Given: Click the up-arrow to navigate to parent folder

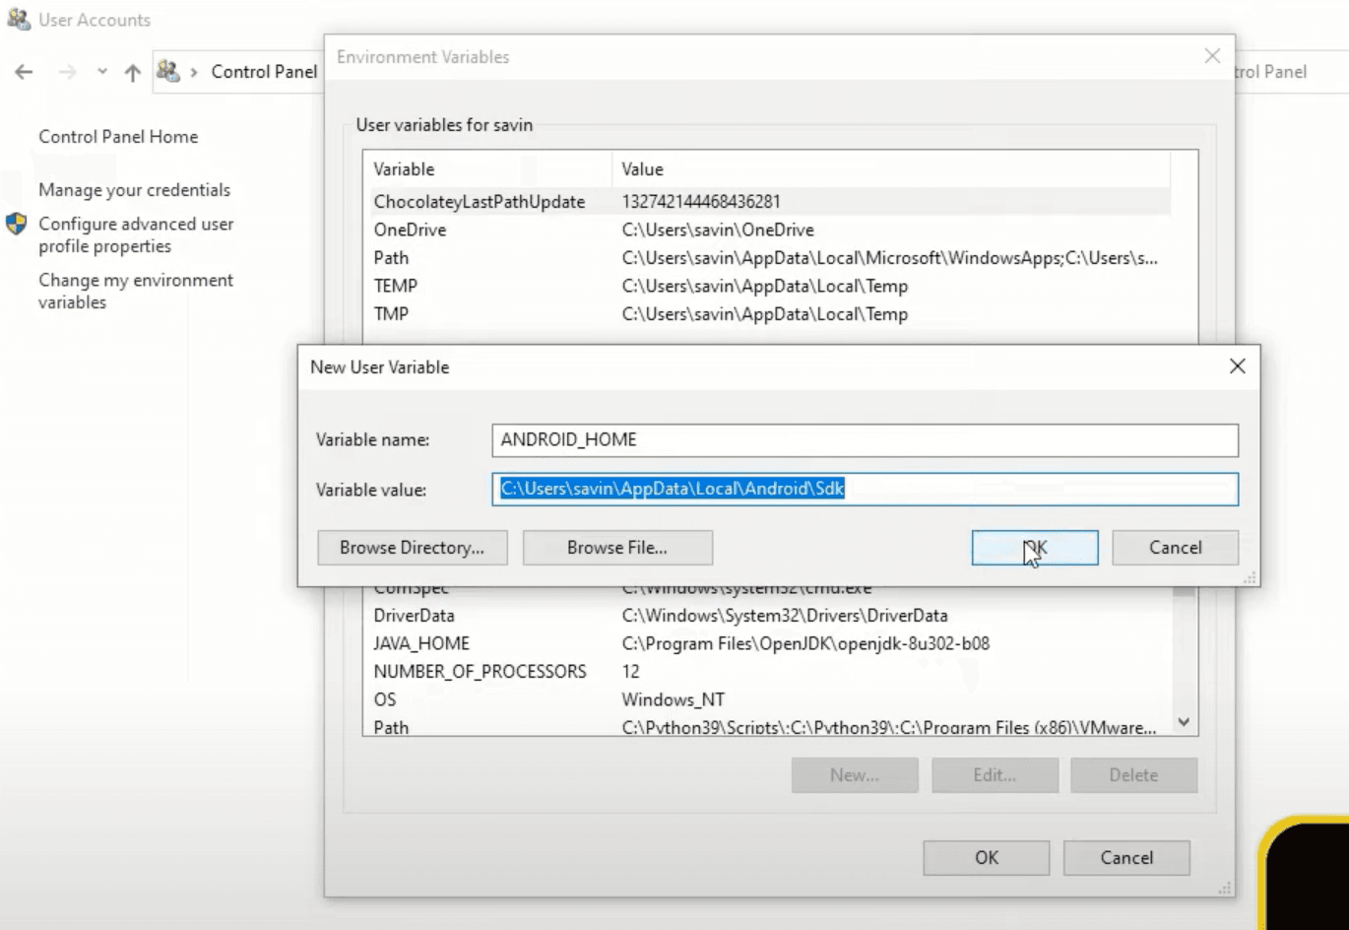Looking at the screenshot, I should click(x=131, y=72).
